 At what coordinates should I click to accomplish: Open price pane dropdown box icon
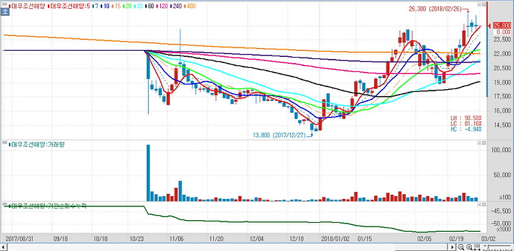click(479, 5)
